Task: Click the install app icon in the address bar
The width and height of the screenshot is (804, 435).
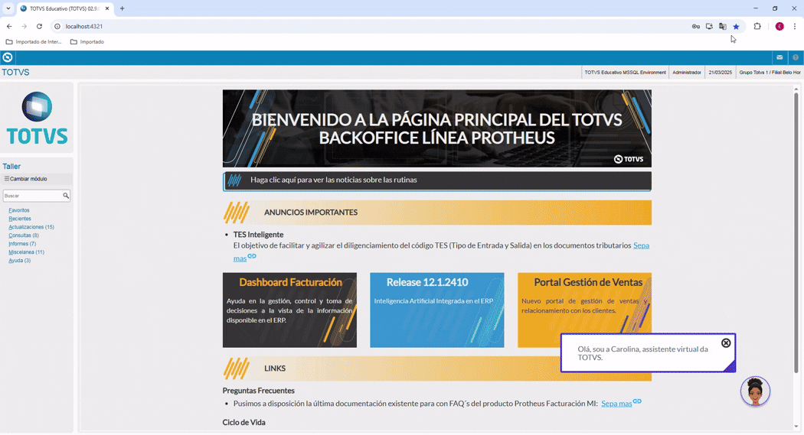Action: click(709, 27)
